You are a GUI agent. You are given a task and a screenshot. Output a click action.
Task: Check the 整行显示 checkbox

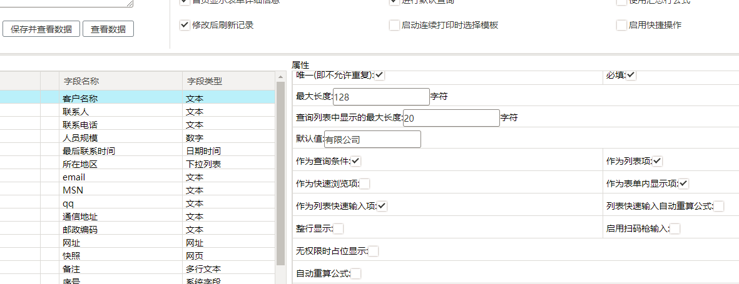[x=339, y=229]
